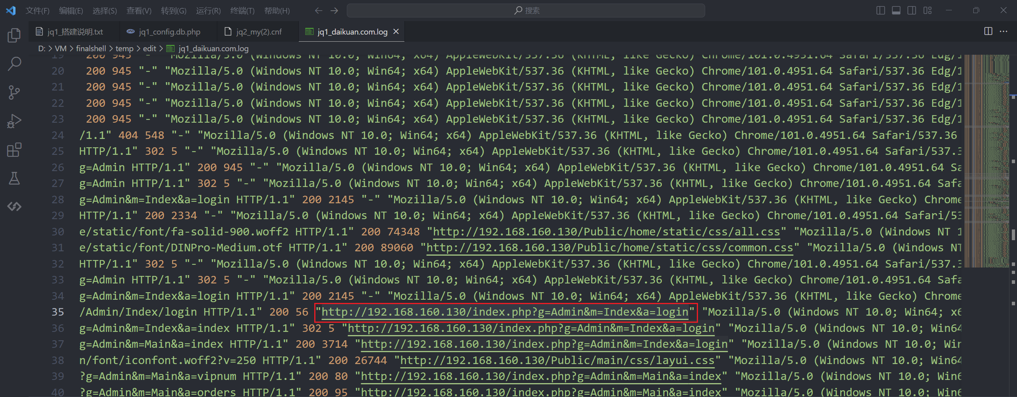Switch to the jq2_my(2).cnf tab
The height and width of the screenshot is (397, 1017).
point(258,32)
